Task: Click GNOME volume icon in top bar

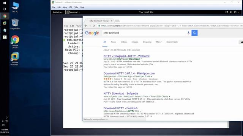Action: [x=231, y=12]
